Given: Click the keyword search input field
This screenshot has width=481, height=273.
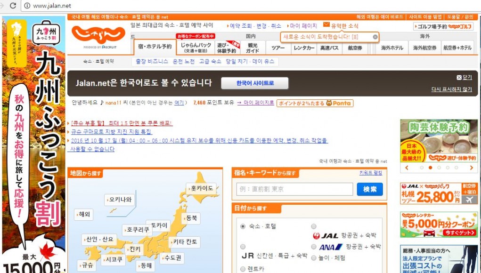Looking at the screenshot, I should (294, 189).
